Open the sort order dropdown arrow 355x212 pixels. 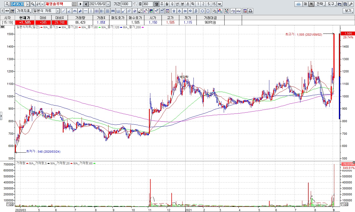pyautogui.click(x=42, y=4)
